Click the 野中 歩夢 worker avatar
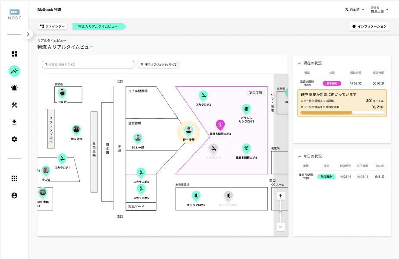The height and width of the screenshot is (259, 399). 189,130
